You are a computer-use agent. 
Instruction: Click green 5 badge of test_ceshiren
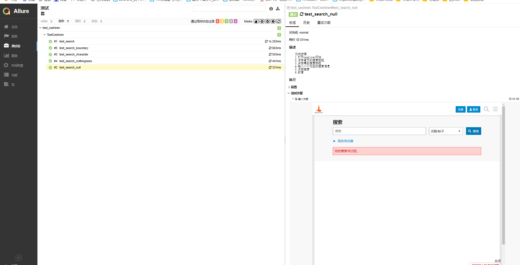279,28
